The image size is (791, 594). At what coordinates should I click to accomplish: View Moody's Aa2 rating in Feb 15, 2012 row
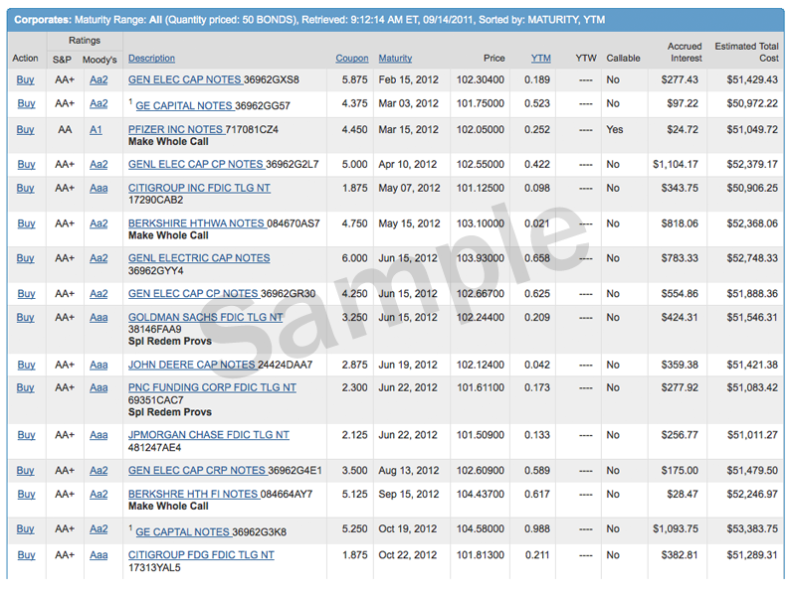point(99,79)
